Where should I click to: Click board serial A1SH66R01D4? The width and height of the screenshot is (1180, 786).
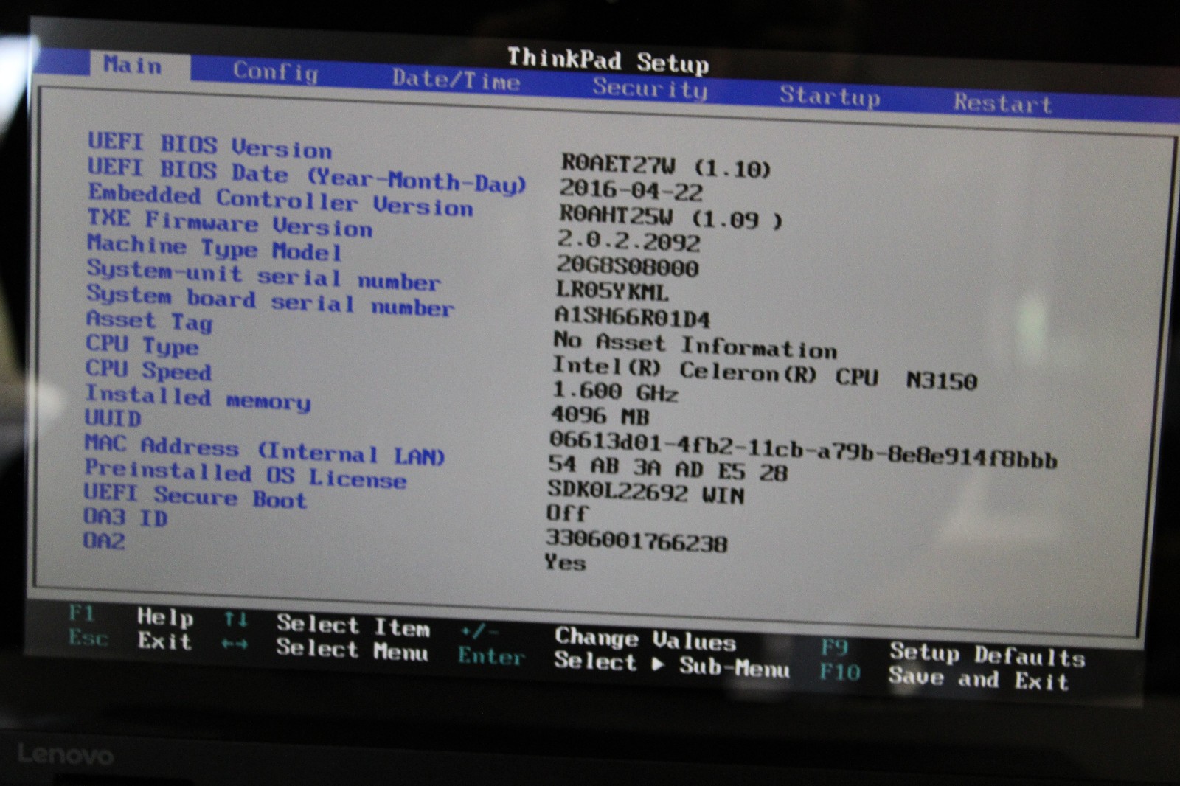tap(632, 317)
